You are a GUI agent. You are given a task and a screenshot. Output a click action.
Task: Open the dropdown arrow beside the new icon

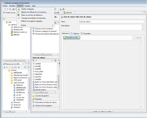click(8, 9)
